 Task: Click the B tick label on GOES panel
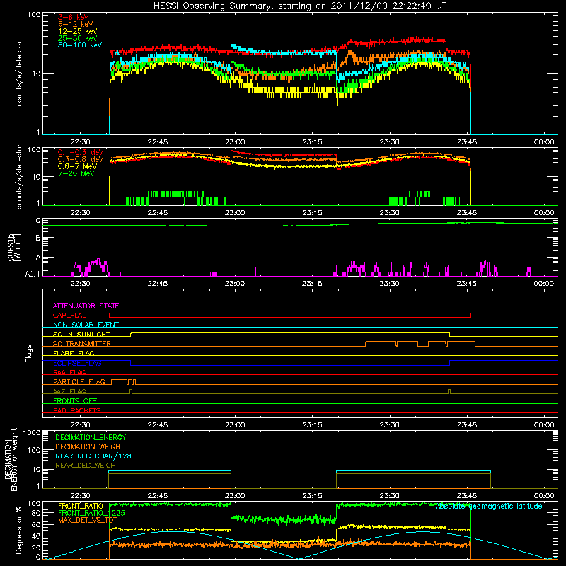tap(38, 238)
